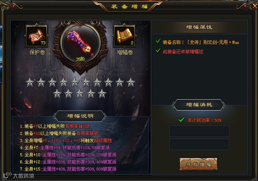Click the 增幅卷 golden scroll icon
Image resolution: width=258 pixels, height=181 pixels.
[x=125, y=36]
